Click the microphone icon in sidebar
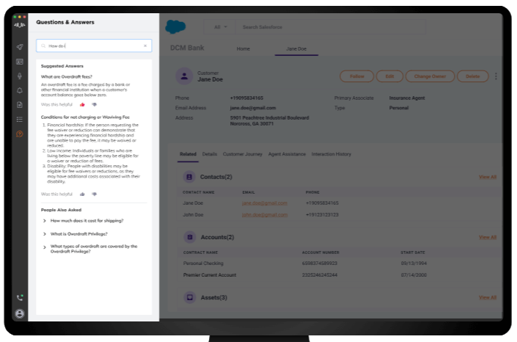 pyautogui.click(x=20, y=76)
